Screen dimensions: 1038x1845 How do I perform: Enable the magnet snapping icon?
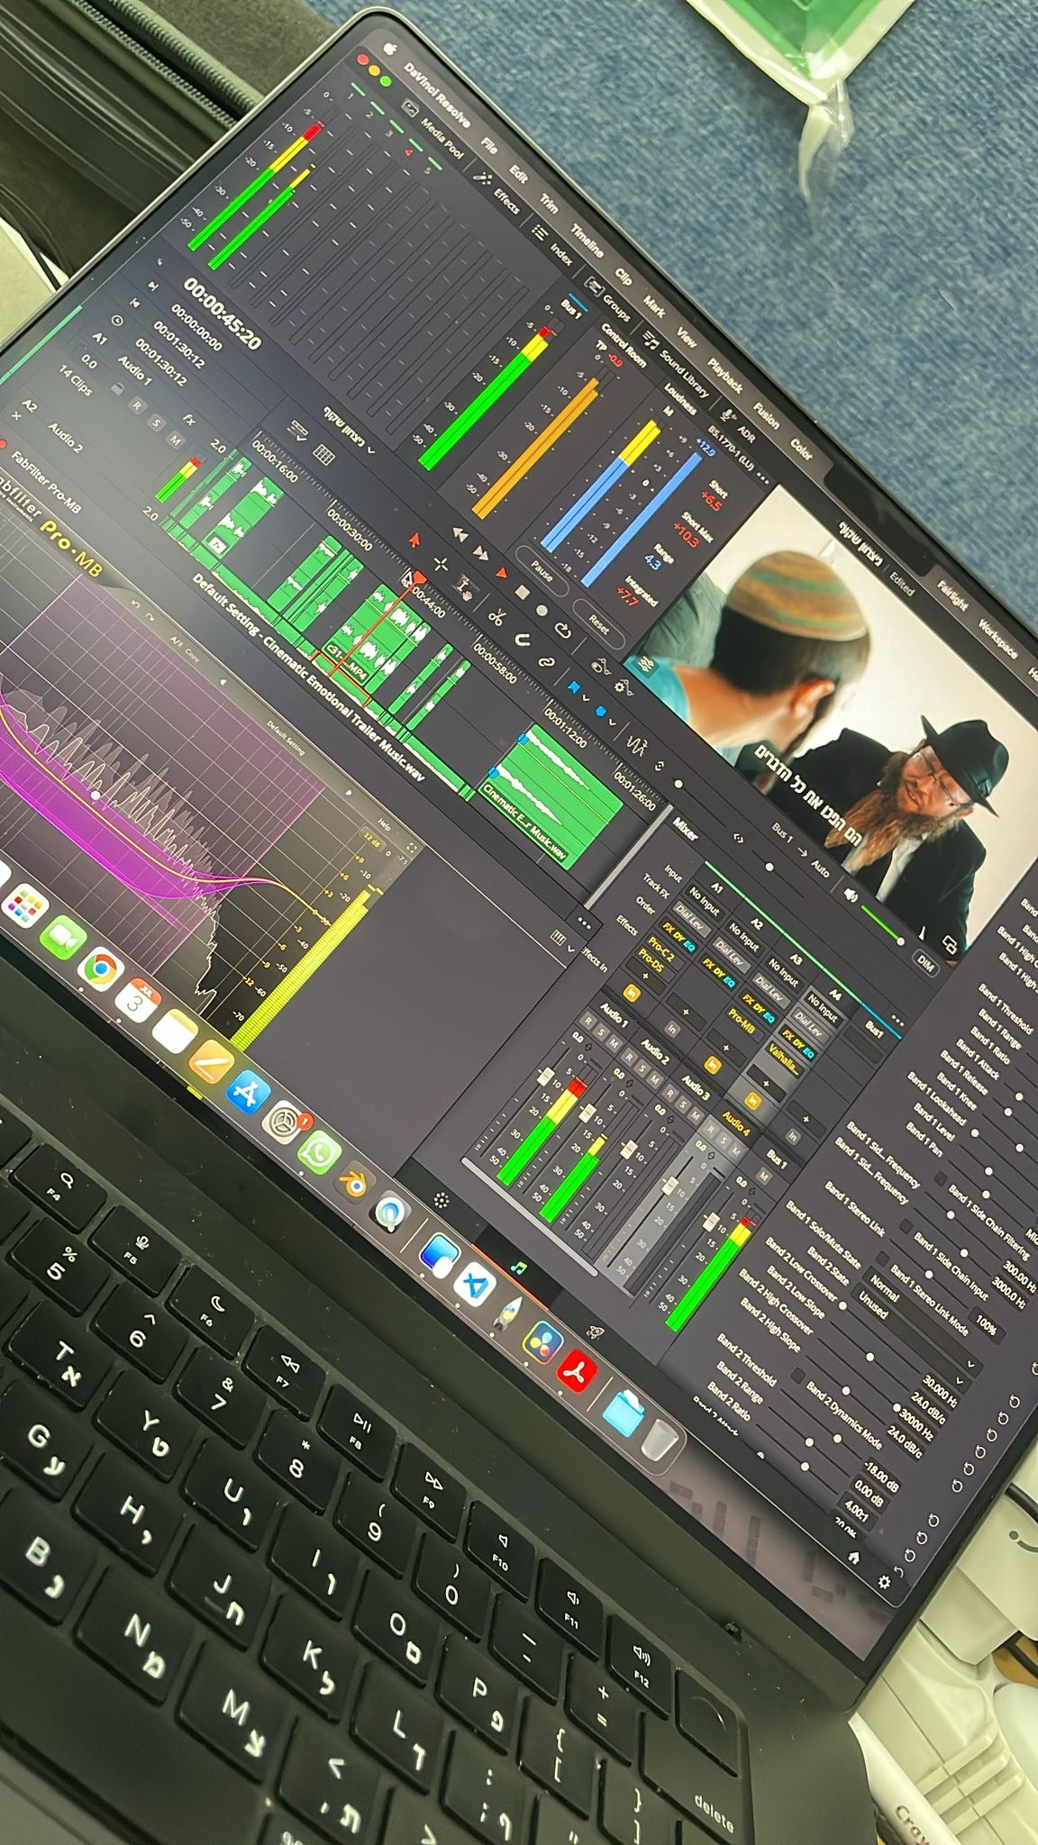[522, 640]
